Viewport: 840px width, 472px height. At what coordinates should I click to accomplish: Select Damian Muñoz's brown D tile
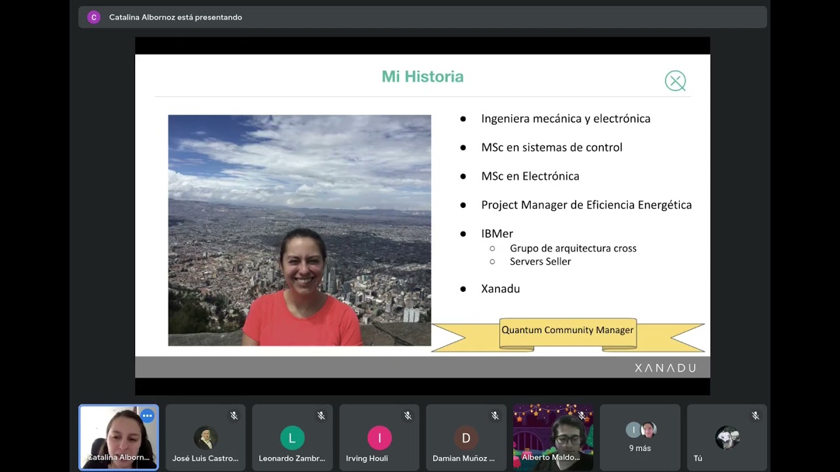point(466,437)
